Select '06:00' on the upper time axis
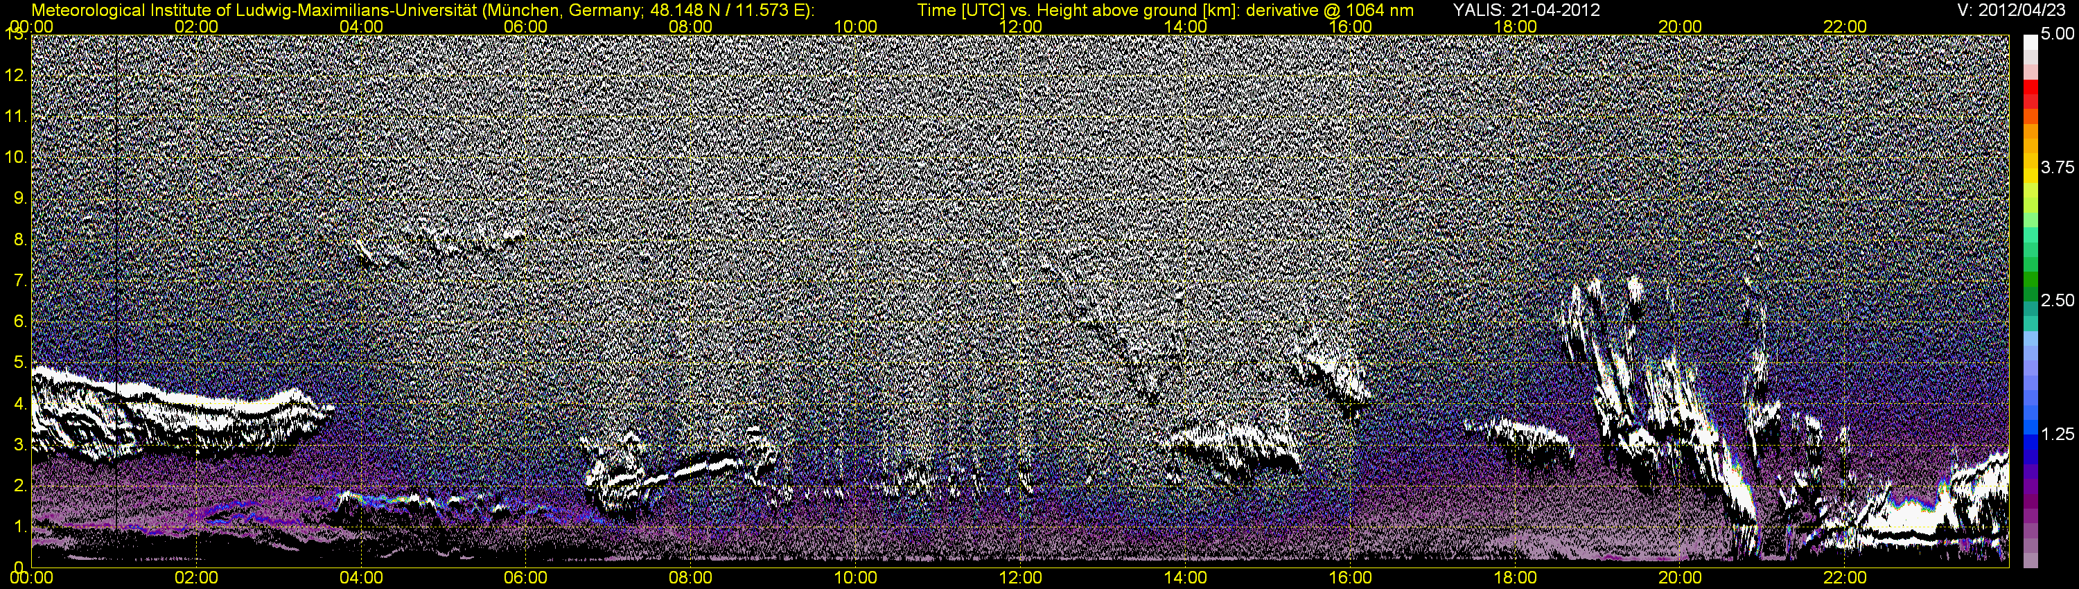Viewport: 2079px width, 589px height. pyautogui.click(x=525, y=26)
